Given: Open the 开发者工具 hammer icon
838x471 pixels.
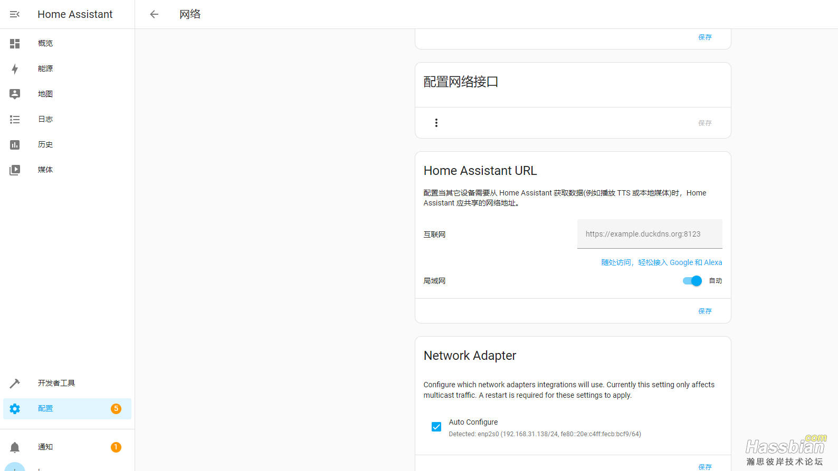Looking at the screenshot, I should click(x=15, y=383).
